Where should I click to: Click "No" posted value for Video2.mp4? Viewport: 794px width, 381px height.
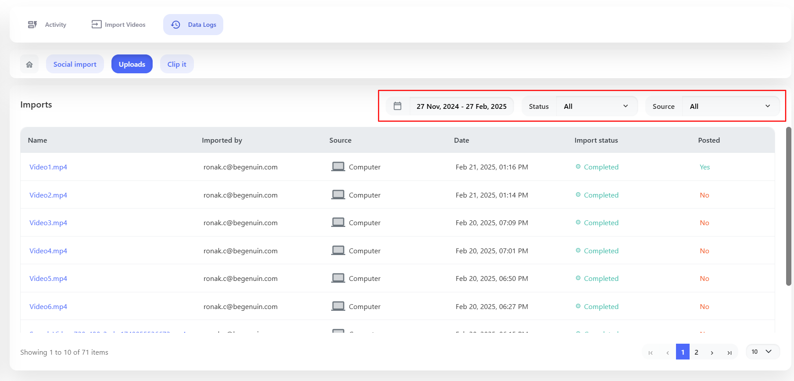[705, 195]
